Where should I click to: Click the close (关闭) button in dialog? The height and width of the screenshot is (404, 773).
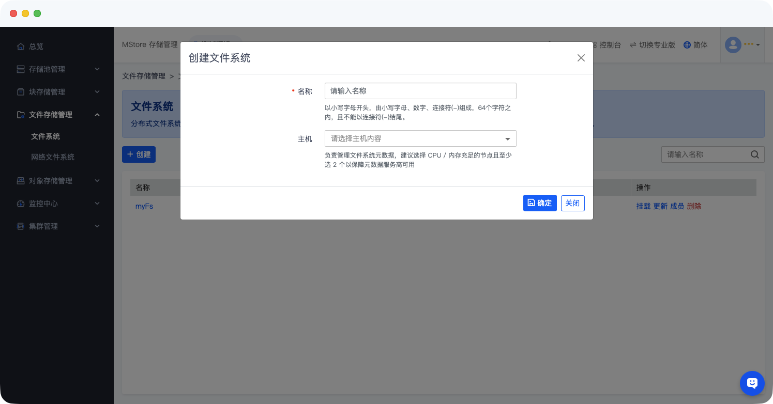click(572, 203)
